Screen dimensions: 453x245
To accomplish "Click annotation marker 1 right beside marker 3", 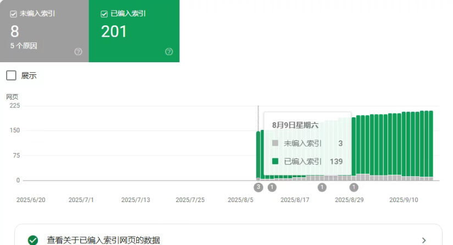I will click(x=272, y=187).
